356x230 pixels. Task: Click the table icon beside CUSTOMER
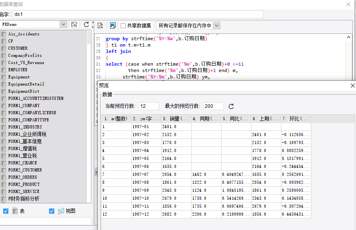click(4, 48)
